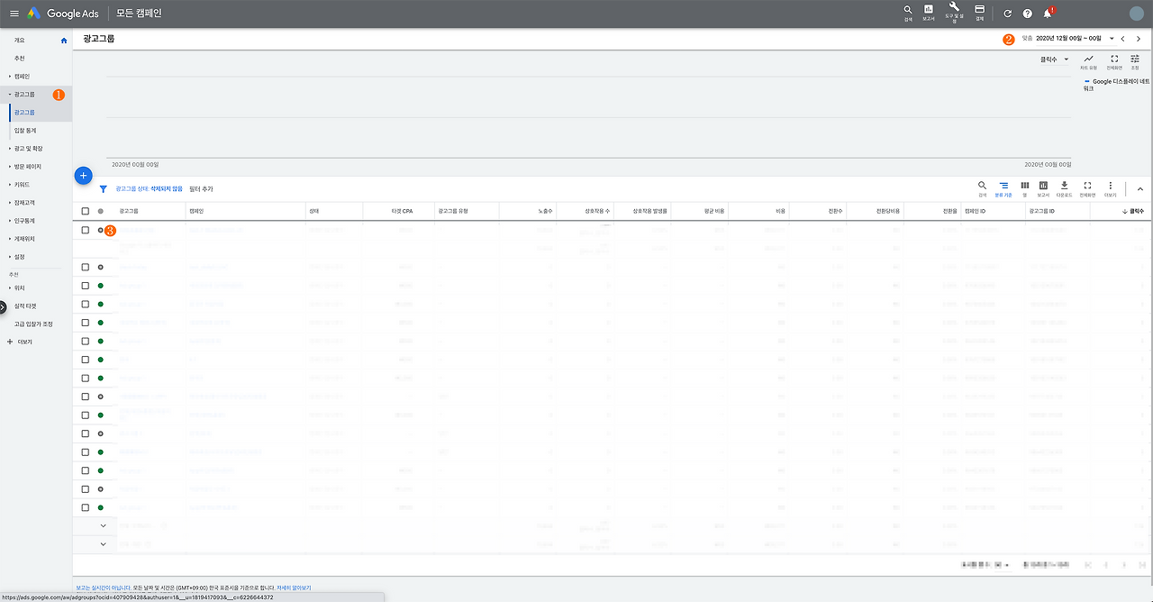Viewport: 1153px width, 602px height.
Task: Tick the seventh ad group row checkbox
Action: click(x=85, y=360)
